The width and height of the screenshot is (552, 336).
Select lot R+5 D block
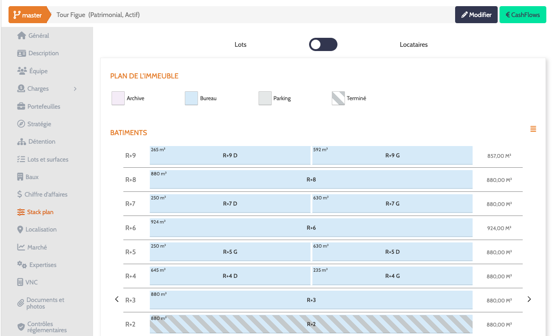[392, 252]
